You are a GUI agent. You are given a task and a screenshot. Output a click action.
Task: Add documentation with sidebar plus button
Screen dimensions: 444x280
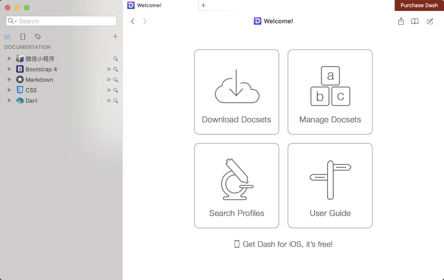click(x=115, y=36)
